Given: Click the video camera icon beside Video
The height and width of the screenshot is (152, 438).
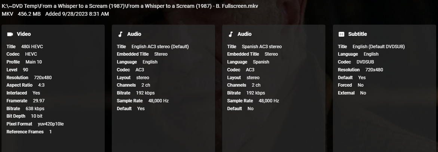Looking at the screenshot, I should tap(10, 34).
